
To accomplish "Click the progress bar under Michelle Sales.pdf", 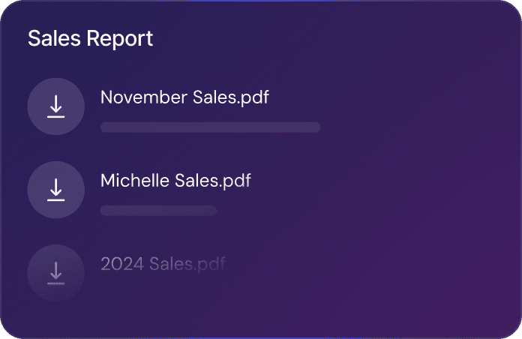I will [x=158, y=211].
